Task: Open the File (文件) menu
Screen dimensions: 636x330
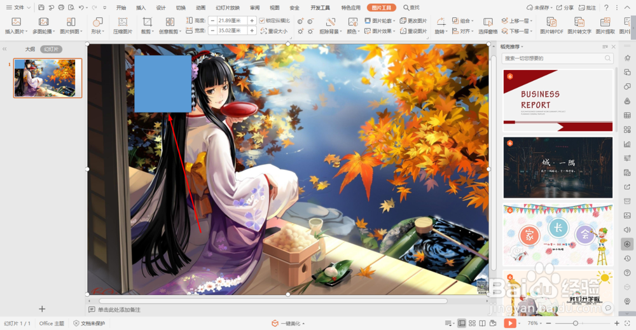Action: (x=18, y=7)
